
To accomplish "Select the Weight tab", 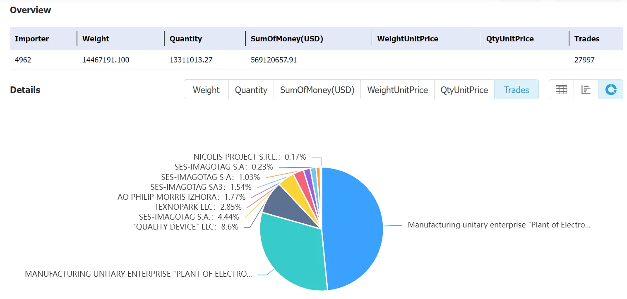I will tap(206, 90).
